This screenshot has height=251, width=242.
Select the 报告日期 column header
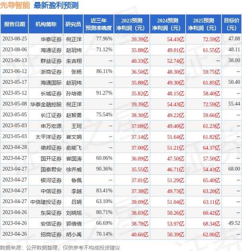click(x=15, y=24)
